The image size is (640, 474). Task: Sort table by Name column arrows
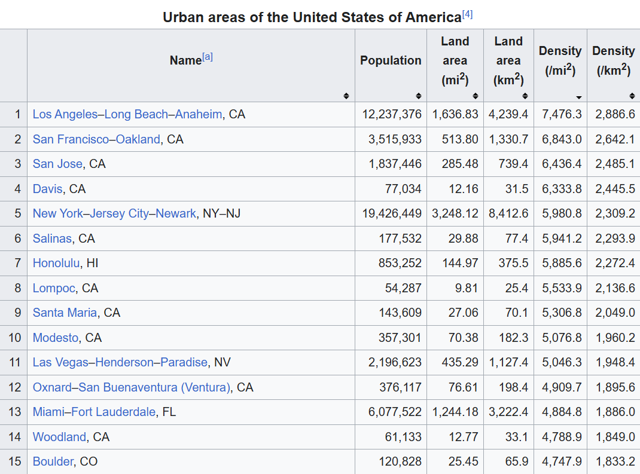pyautogui.click(x=346, y=96)
